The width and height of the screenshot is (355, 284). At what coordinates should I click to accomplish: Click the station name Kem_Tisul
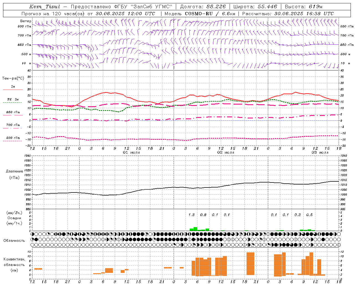45,7
